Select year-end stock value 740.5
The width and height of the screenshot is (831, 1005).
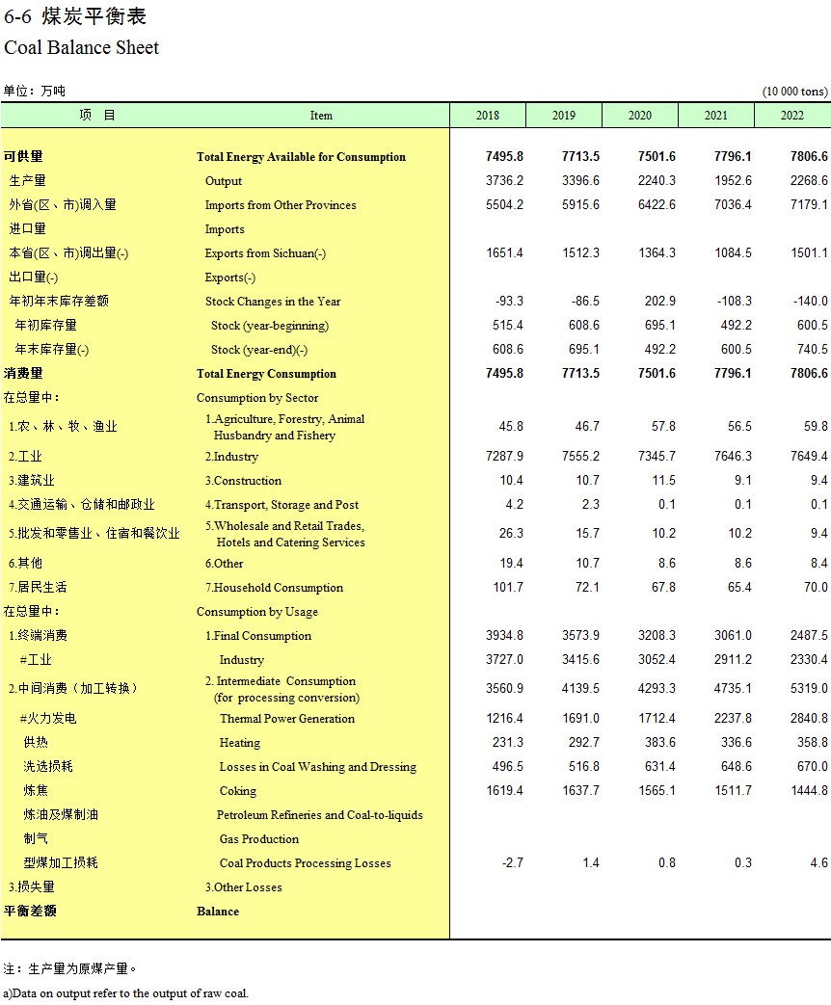click(x=813, y=349)
